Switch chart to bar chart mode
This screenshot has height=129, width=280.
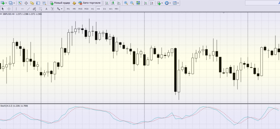click(107, 3)
